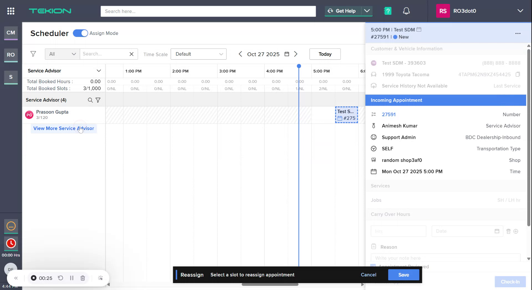Screen dimensions: 532x290
Task: Switch to the RO sidebar tab
Action: [11, 55]
